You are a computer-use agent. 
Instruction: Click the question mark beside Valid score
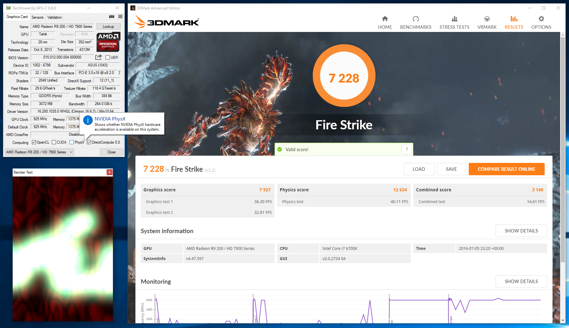click(407, 149)
